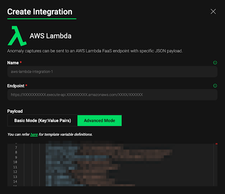Screen dimensions: 225x194
Task: Switch to Basic Mode (Key:Value Pairs)
Action: tap(43, 120)
